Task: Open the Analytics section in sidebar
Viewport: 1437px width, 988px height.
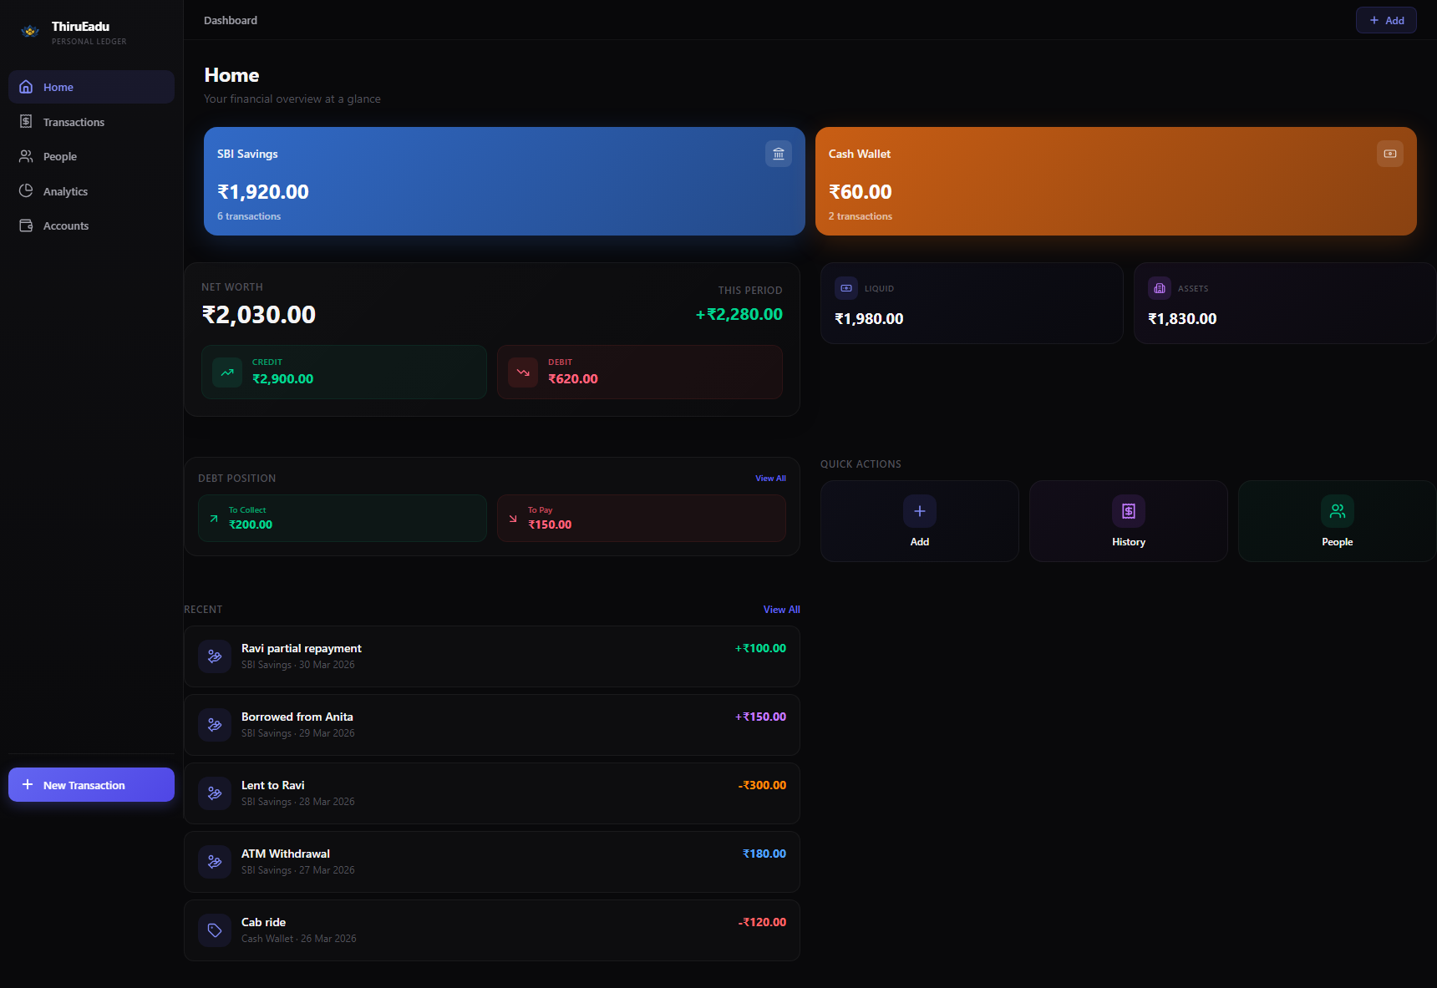Action: pyautogui.click(x=64, y=190)
